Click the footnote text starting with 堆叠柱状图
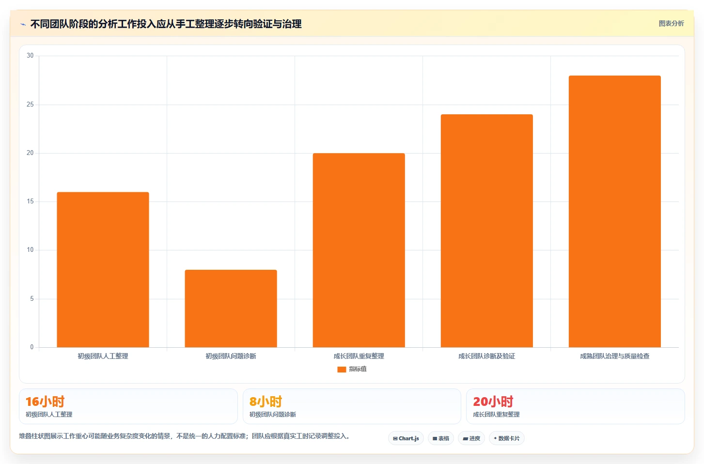Viewport: 704px width, 464px height. pos(184,436)
